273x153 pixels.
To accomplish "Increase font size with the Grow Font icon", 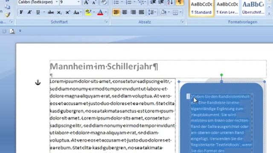I will [x=86, y=3].
